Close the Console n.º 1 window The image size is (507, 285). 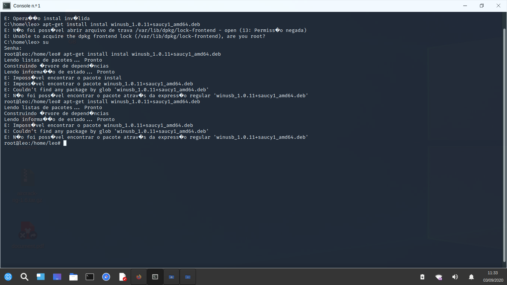tap(498, 6)
